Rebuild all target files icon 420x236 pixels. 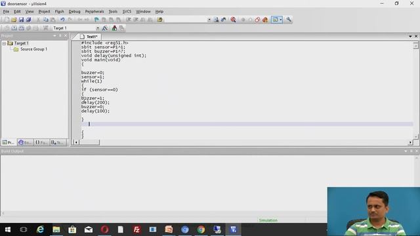point(22,28)
